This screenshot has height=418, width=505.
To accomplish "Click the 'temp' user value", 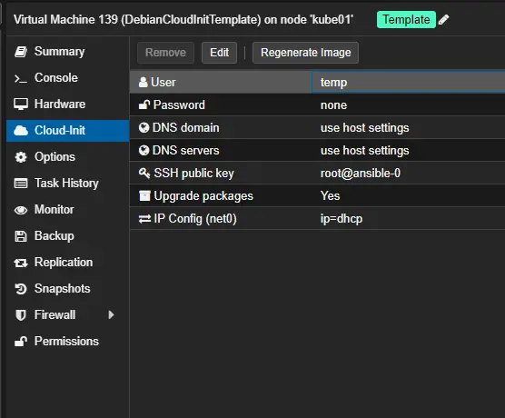I will coord(333,83).
